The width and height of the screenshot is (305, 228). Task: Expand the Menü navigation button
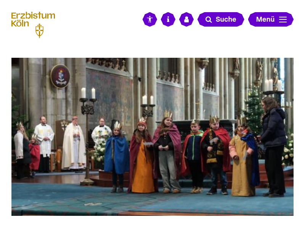tap(271, 19)
